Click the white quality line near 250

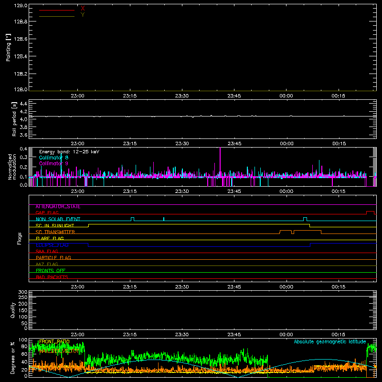click(202, 296)
